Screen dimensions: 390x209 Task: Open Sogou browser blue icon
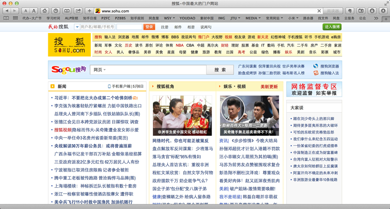click(x=316, y=66)
